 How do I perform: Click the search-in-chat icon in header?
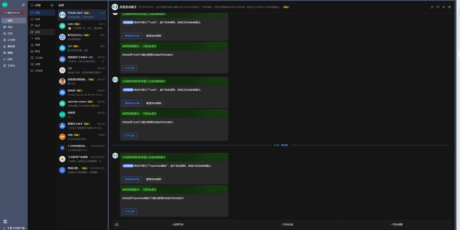tap(432, 7)
